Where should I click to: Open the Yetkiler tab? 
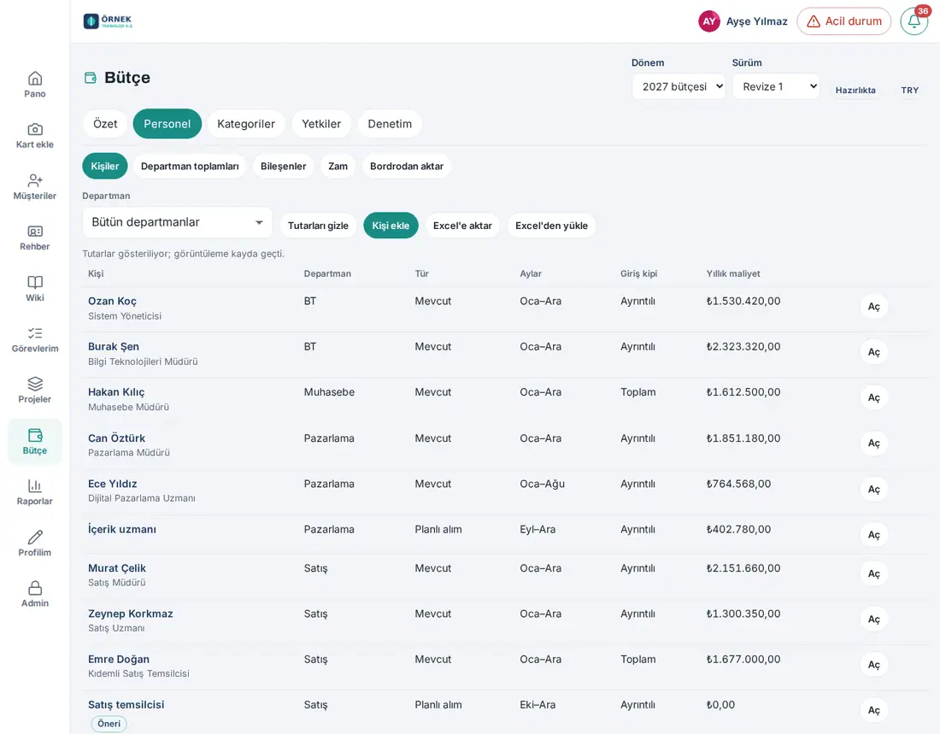pyautogui.click(x=321, y=124)
